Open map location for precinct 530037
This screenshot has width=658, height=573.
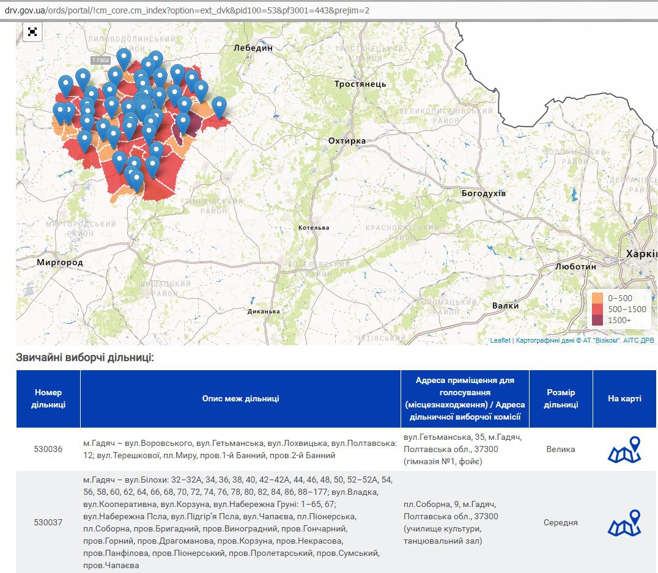point(624,523)
